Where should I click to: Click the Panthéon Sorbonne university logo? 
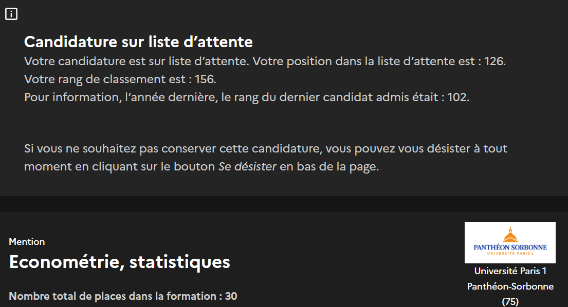pos(510,242)
